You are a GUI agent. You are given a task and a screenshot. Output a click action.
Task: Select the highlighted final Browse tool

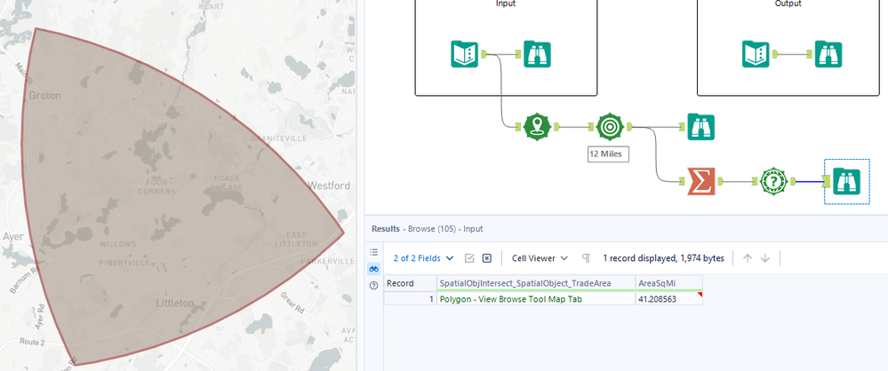point(846,182)
